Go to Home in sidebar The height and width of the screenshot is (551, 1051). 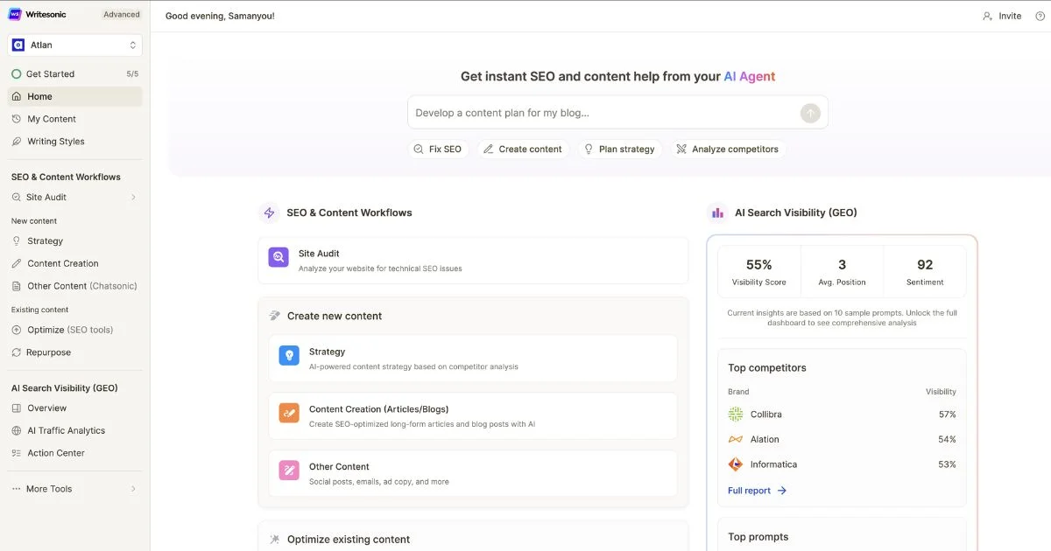pos(75,96)
